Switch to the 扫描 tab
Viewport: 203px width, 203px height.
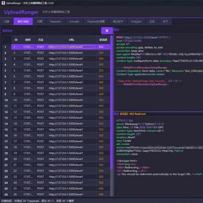click(7, 22)
